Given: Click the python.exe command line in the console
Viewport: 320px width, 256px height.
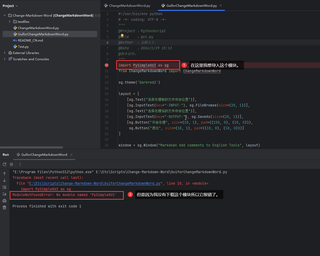Looking at the screenshot, I should click(120, 172).
